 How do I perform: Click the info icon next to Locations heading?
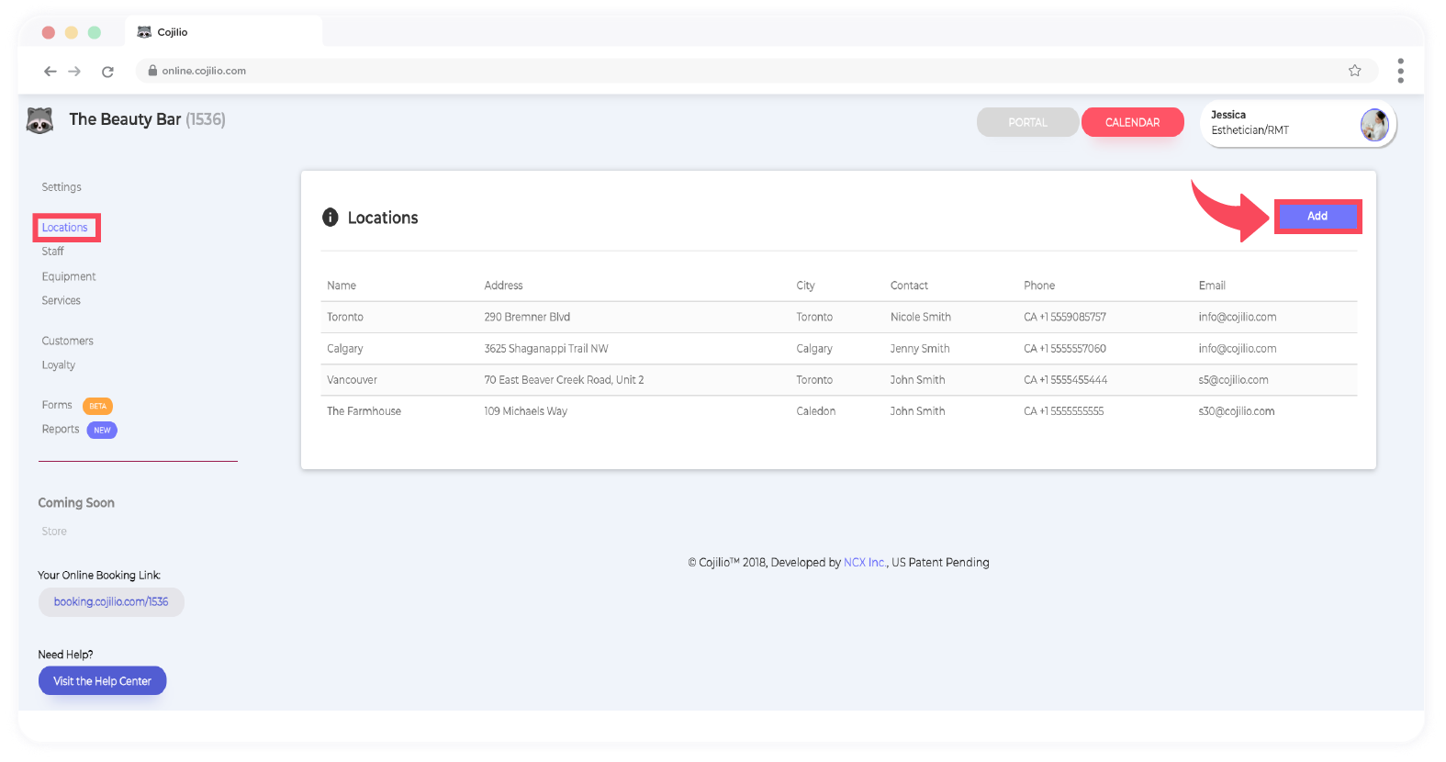click(331, 218)
